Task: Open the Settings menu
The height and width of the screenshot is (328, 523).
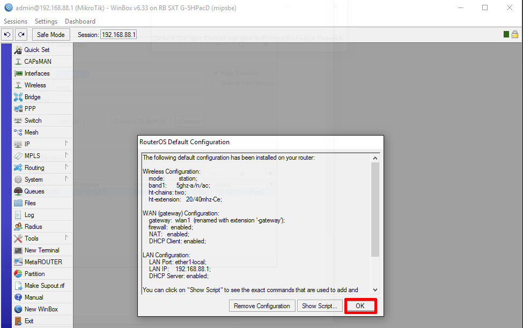Action: (46, 21)
